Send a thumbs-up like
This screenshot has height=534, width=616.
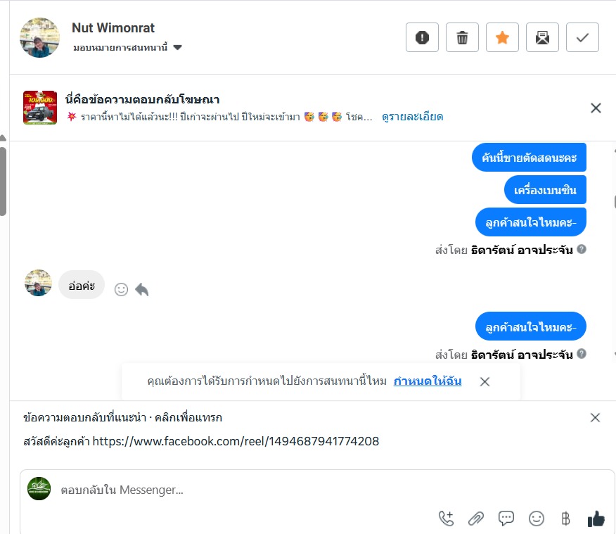click(596, 519)
